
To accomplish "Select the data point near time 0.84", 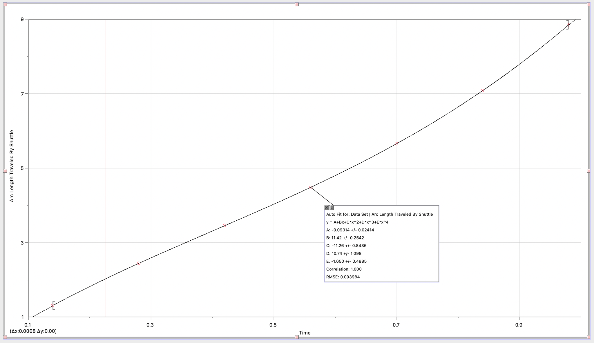I will pos(482,90).
